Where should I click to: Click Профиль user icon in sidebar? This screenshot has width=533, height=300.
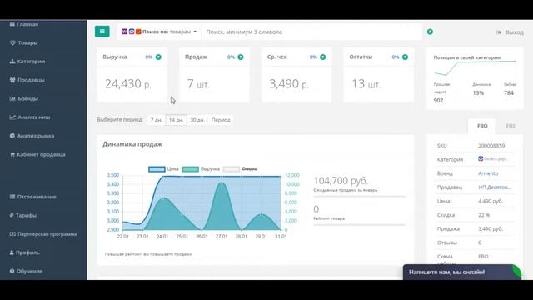[12, 252]
